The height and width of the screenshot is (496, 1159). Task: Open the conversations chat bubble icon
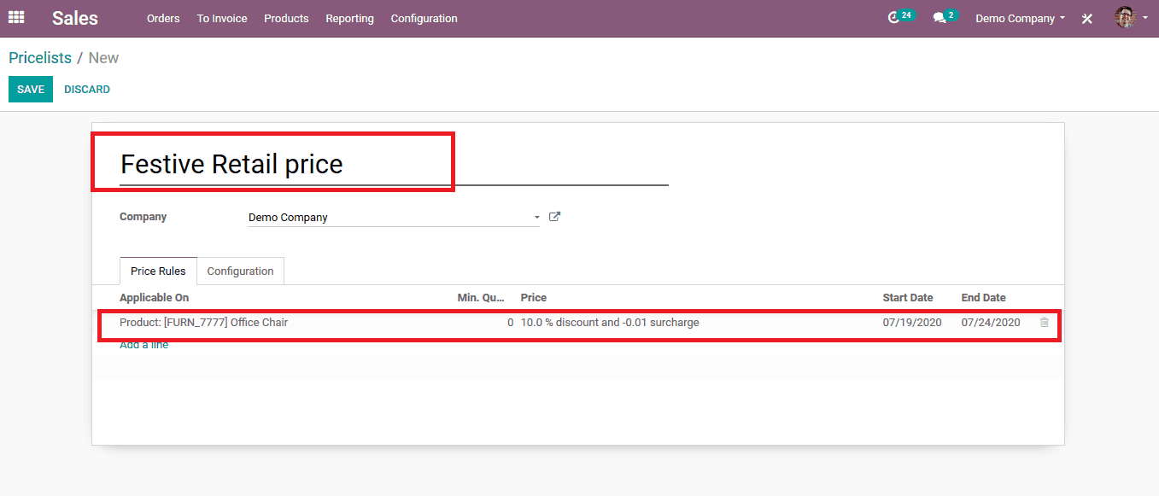click(x=945, y=17)
